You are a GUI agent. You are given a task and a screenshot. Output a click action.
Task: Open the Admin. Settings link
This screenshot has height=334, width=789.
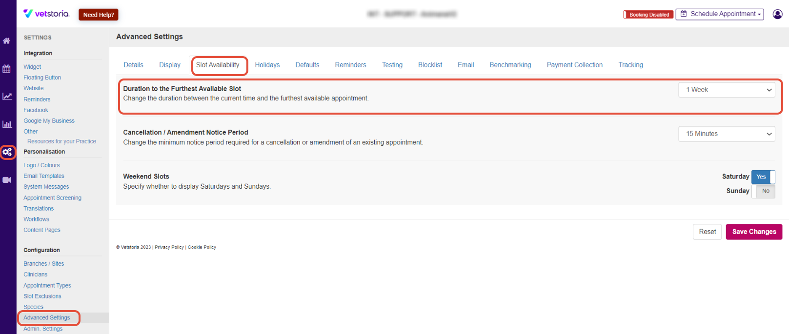(43, 329)
